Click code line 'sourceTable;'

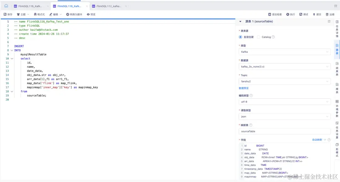point(37,96)
